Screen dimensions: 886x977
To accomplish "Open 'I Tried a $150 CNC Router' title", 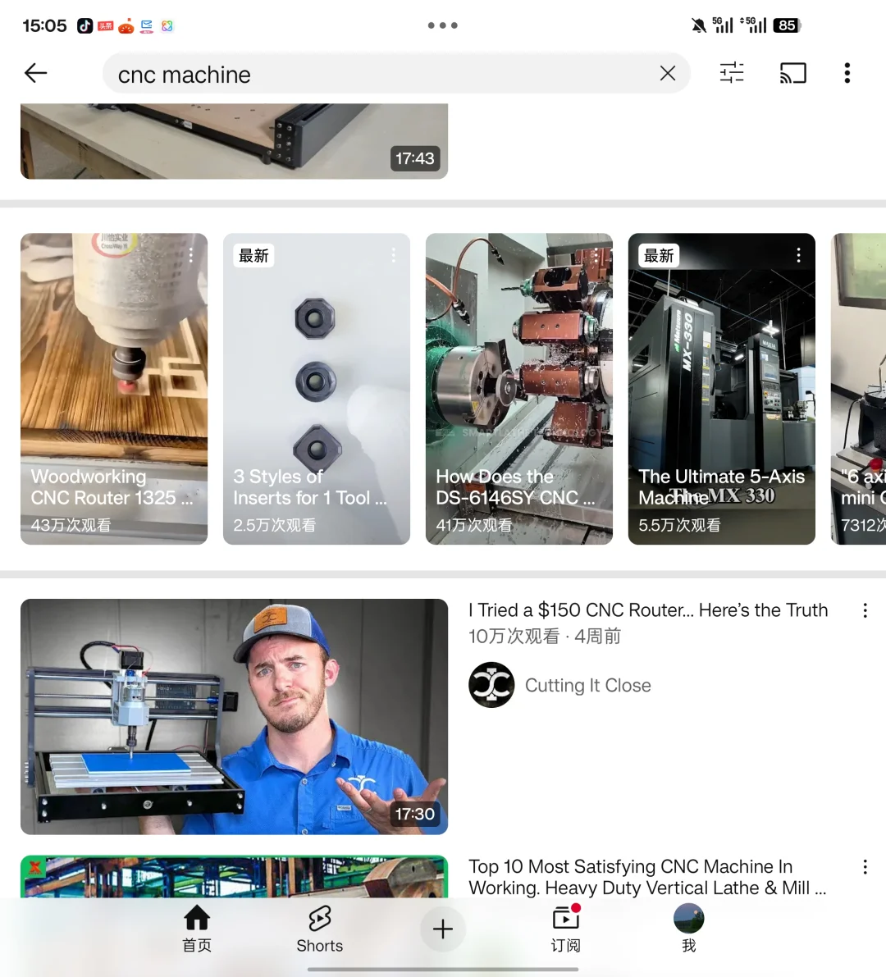I will coord(648,610).
